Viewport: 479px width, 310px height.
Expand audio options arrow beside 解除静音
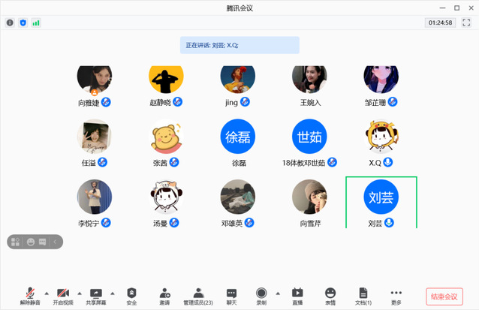(x=47, y=293)
